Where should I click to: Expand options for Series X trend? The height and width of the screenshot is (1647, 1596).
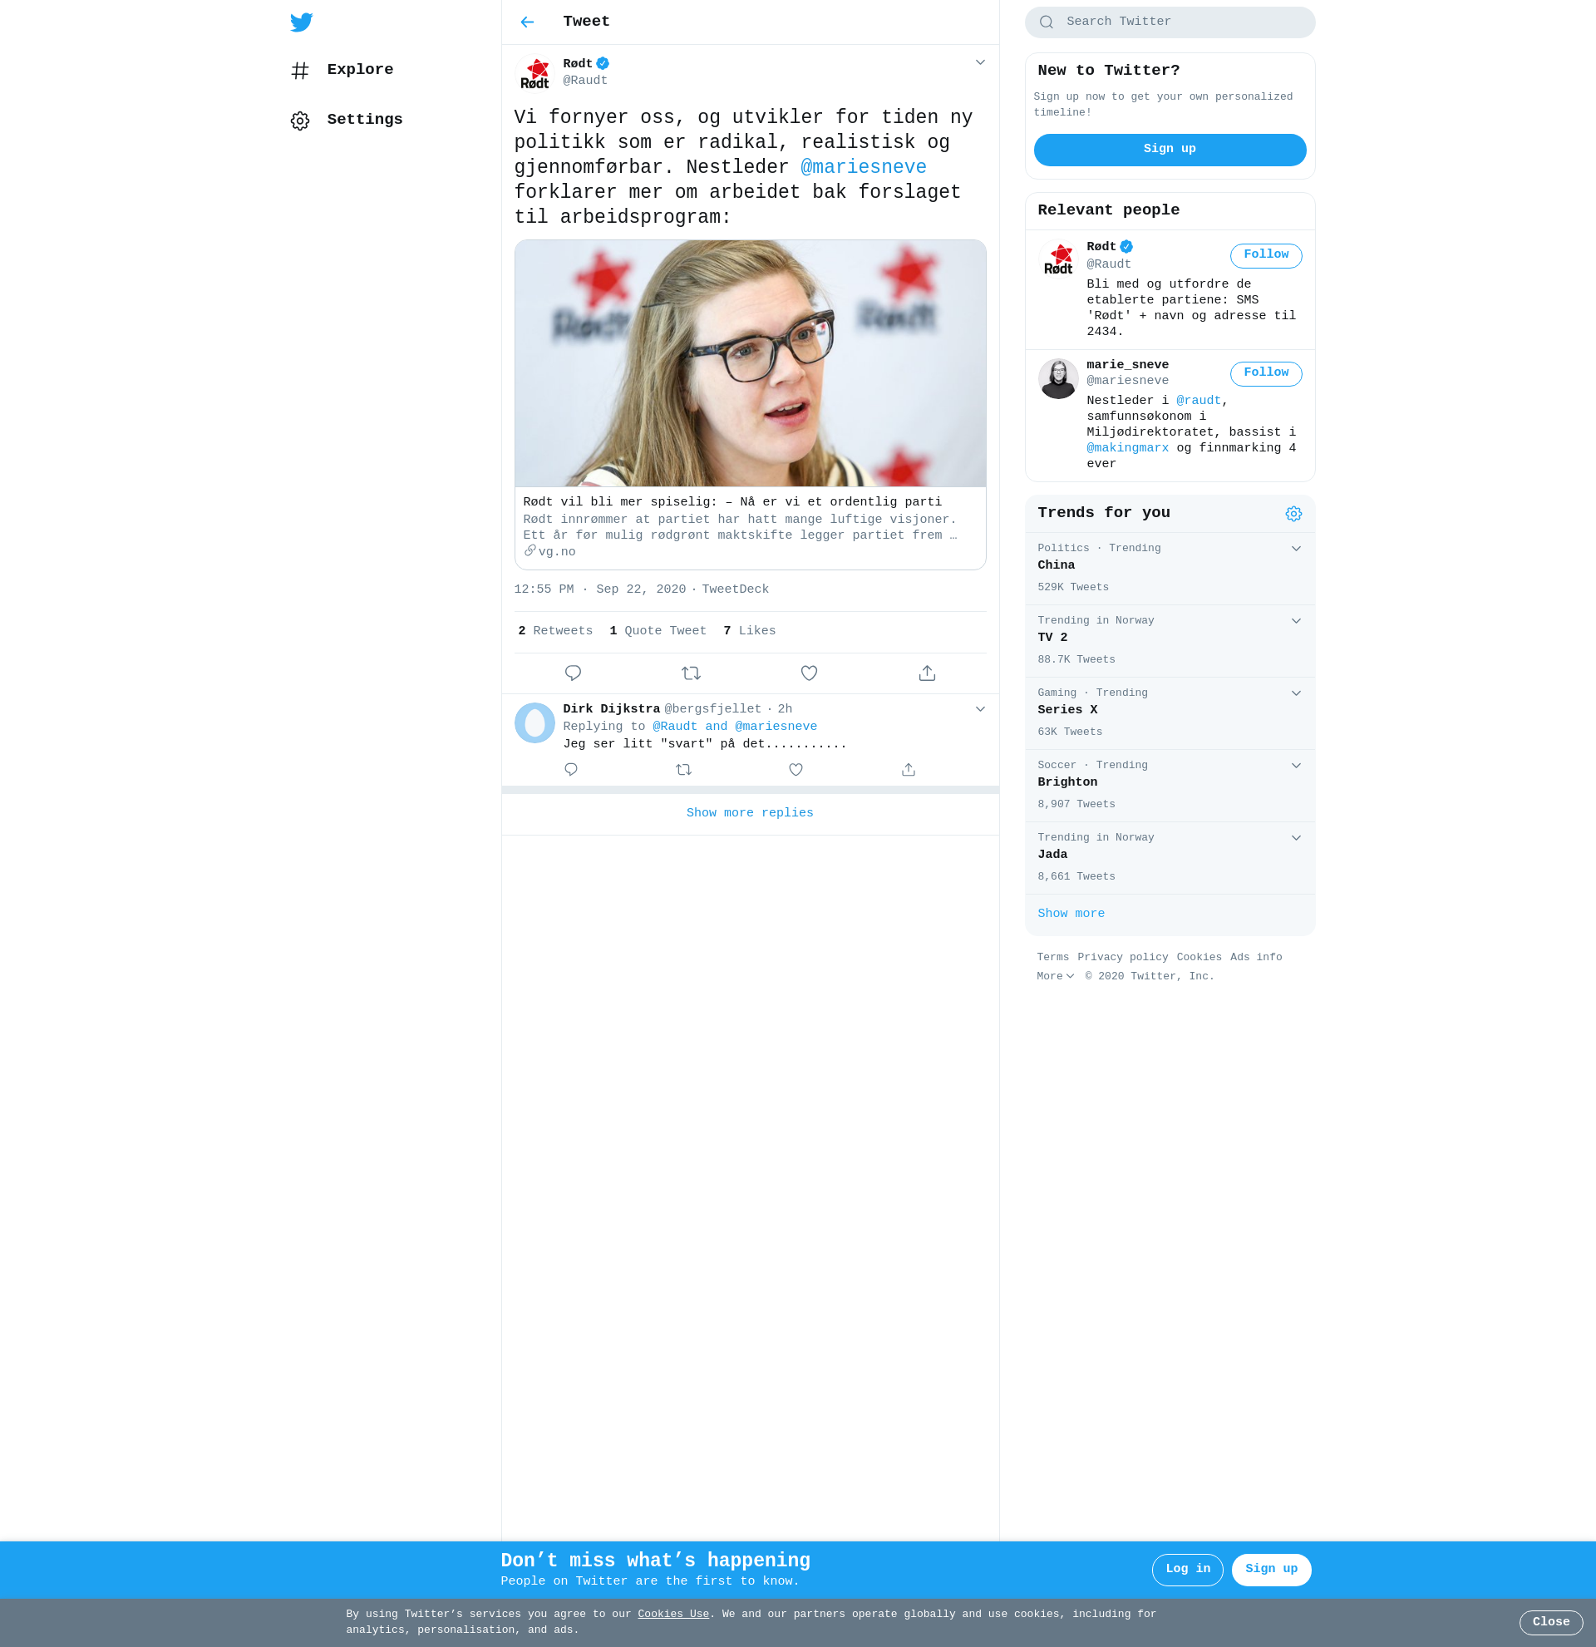[x=1296, y=693]
